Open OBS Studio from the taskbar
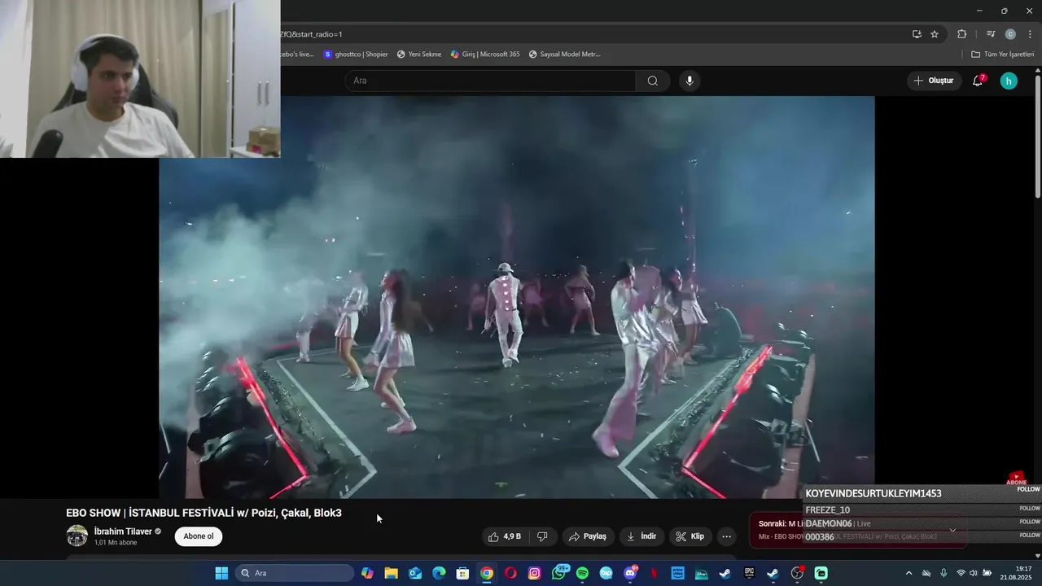 797,573
